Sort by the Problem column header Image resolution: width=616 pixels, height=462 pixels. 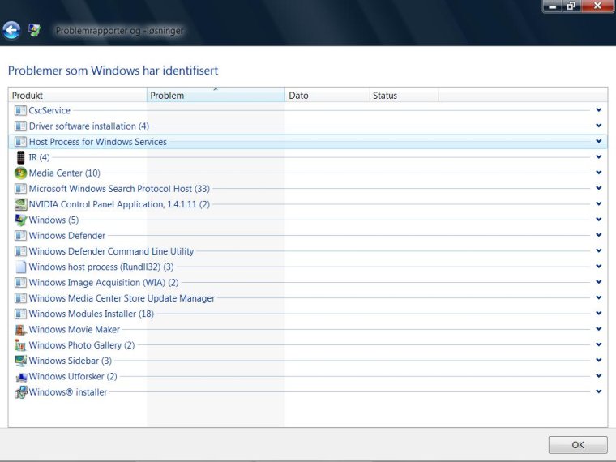click(x=216, y=95)
